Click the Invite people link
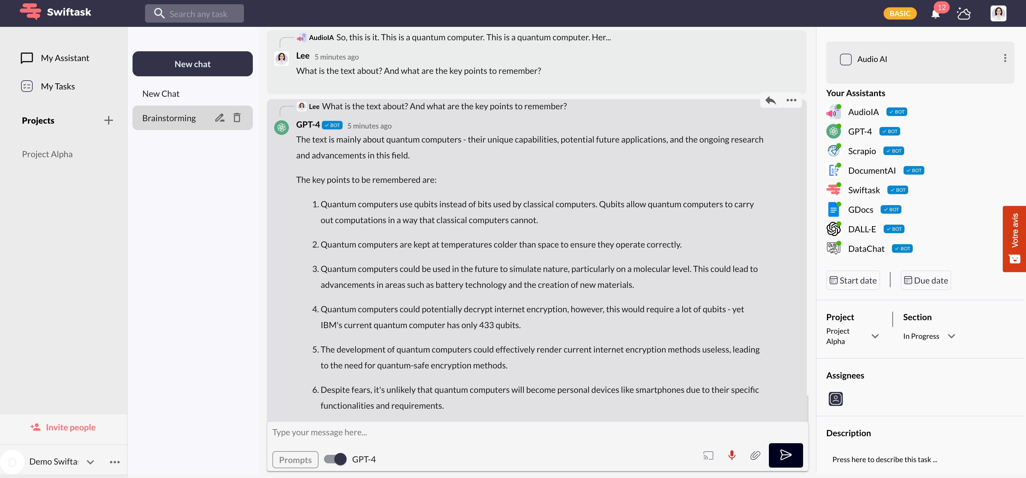 [x=63, y=427]
